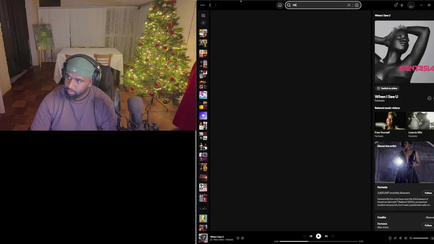Image resolution: width=434 pixels, height=244 pixels.
Task: Open the Browse icon in search bar
Action: tap(357, 5)
